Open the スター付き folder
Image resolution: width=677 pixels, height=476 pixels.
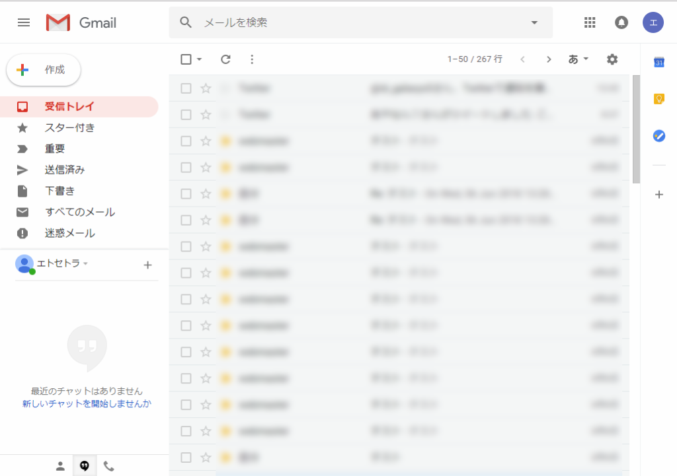(69, 127)
